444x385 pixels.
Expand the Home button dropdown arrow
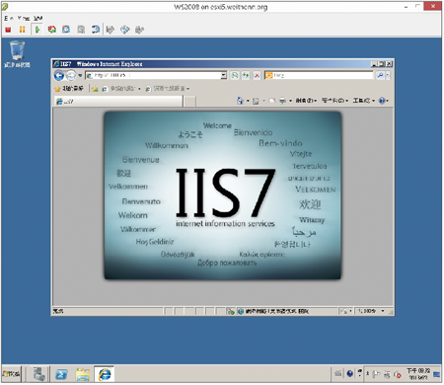click(248, 101)
